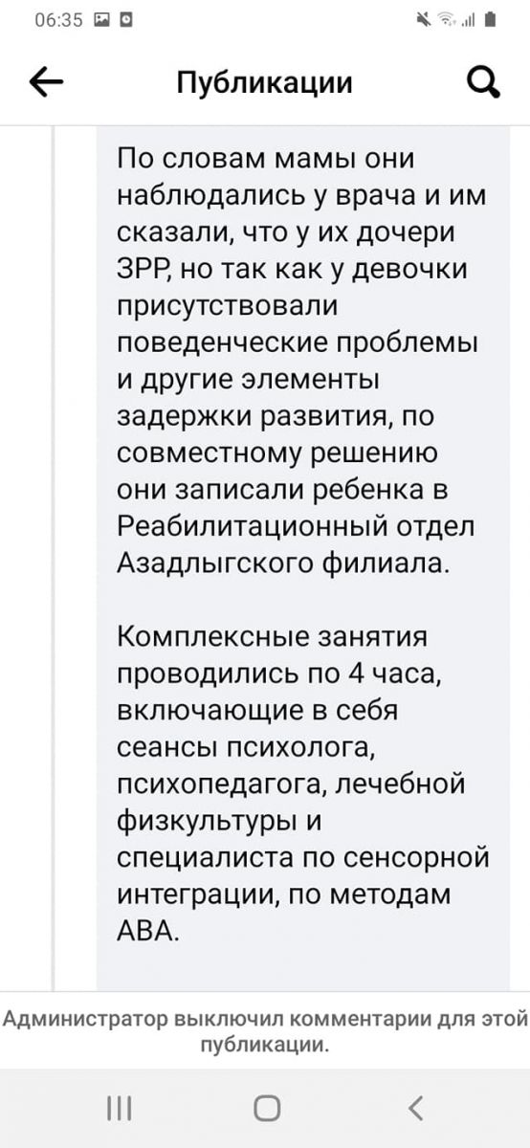Tap the recent apps navigation button
Image resolution: width=530 pixels, height=1148 pixels.
(119, 1108)
